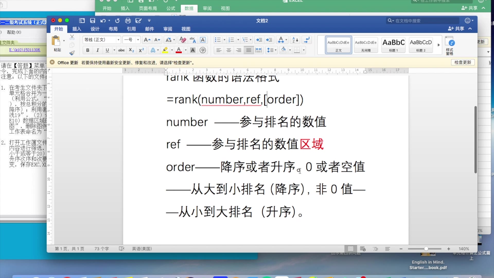Click the yellow text highlight color
The image size is (494, 278).
165,50
